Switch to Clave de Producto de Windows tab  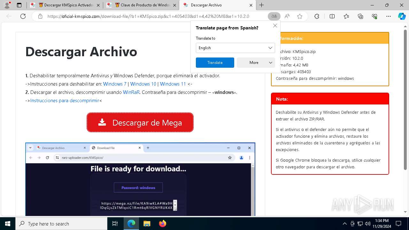142,5
